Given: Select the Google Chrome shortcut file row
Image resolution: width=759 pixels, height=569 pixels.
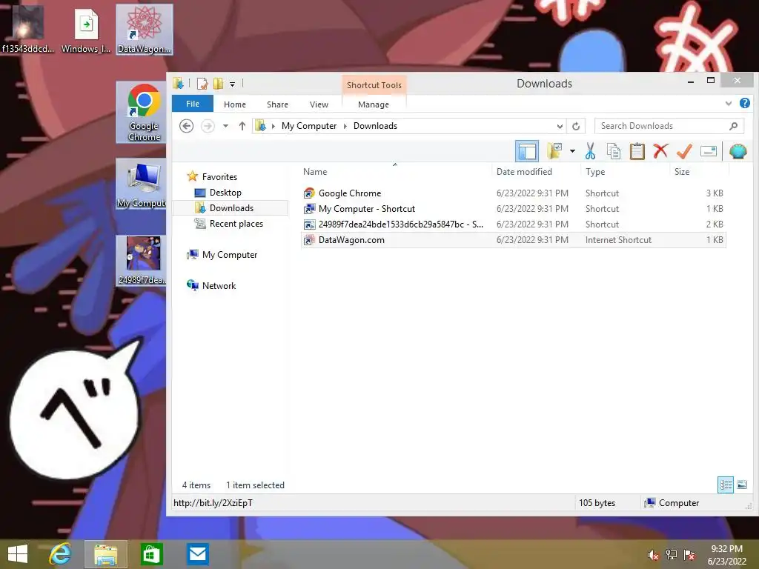Looking at the screenshot, I should click(x=513, y=193).
